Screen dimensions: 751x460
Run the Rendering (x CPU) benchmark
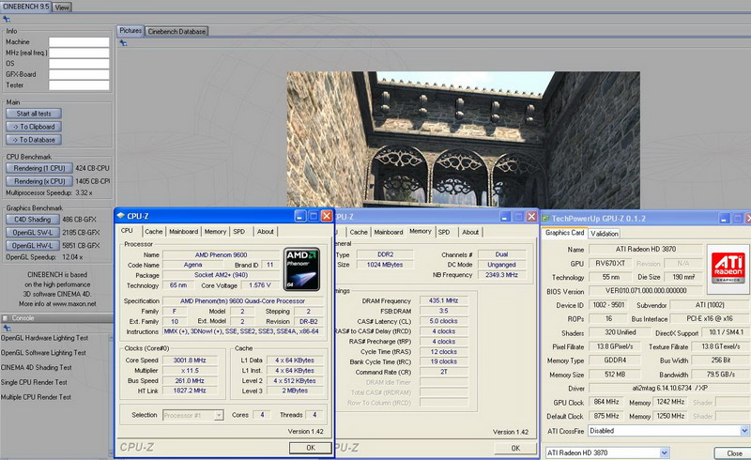[38, 180]
